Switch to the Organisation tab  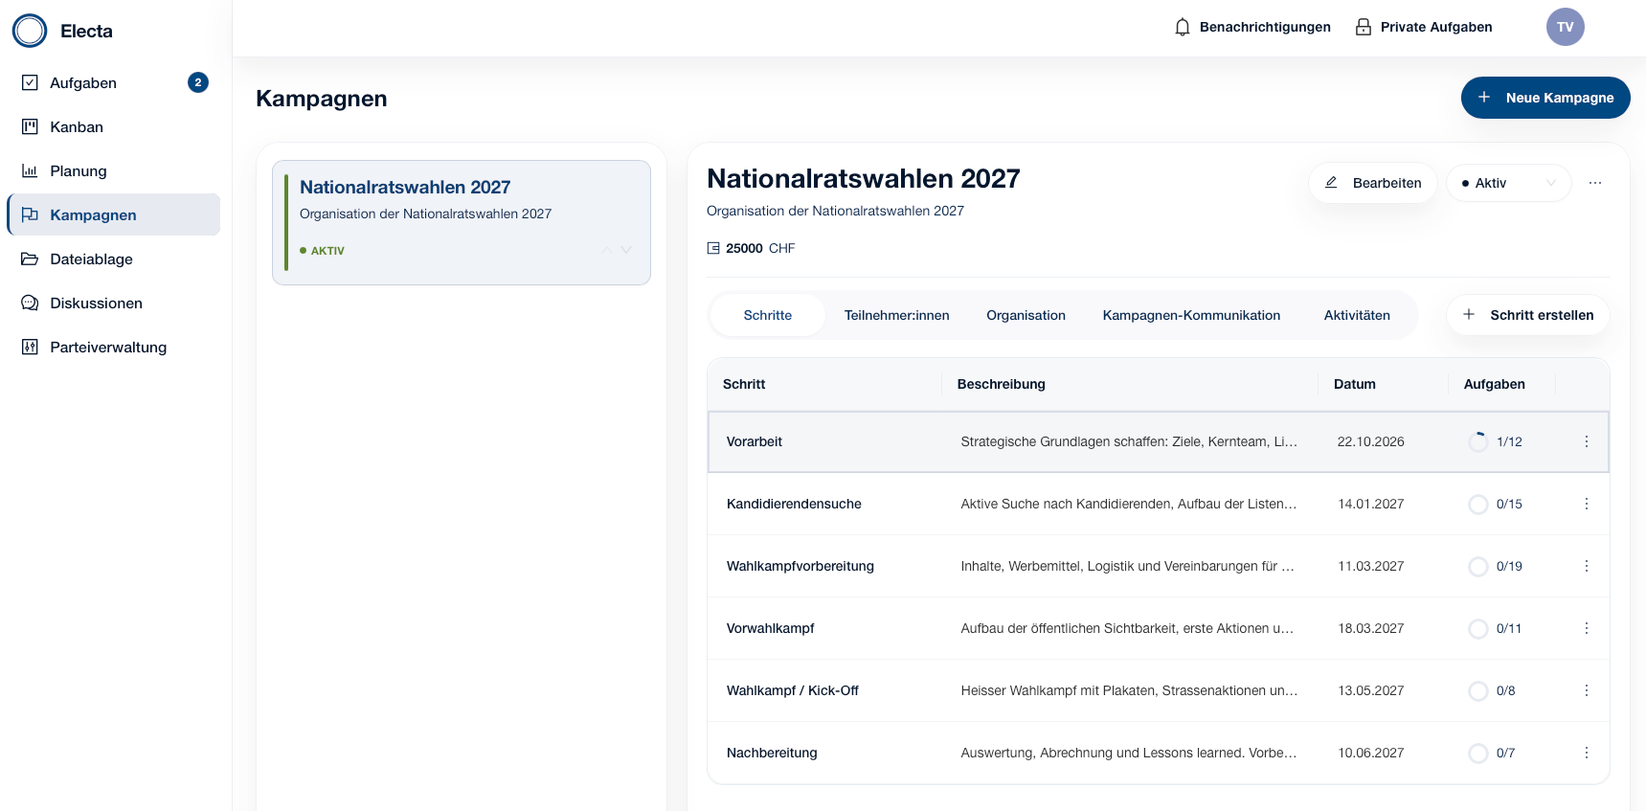(1026, 315)
